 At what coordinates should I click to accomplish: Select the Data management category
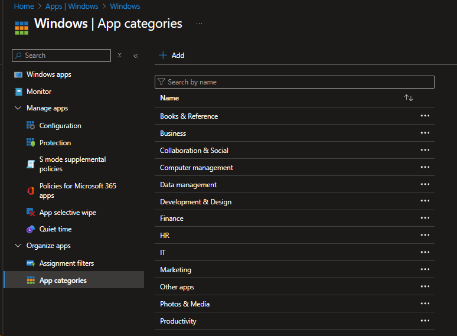tap(188, 185)
